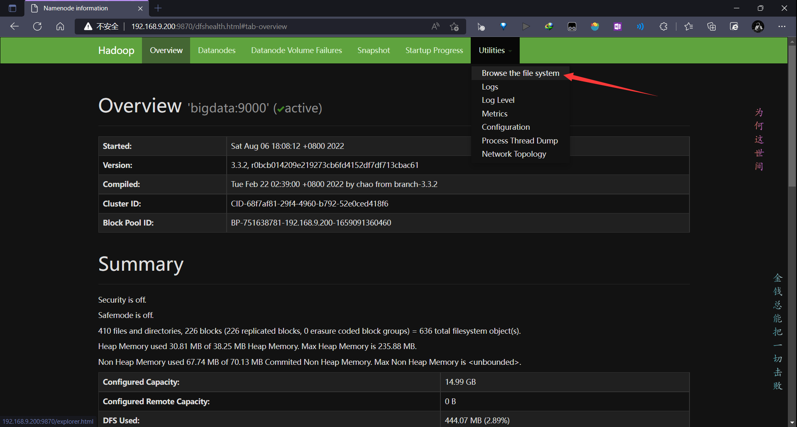Open Metrics from Utilities menu
This screenshot has height=427, width=797.
(521, 114)
